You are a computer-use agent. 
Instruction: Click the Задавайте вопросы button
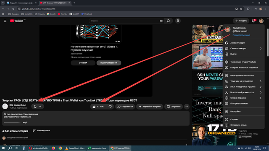[x=150, y=107]
